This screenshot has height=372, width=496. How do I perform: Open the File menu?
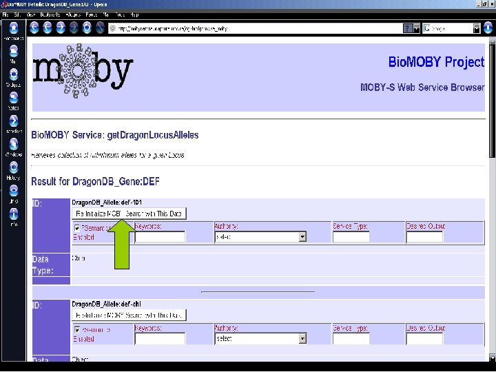pyautogui.click(x=6, y=14)
